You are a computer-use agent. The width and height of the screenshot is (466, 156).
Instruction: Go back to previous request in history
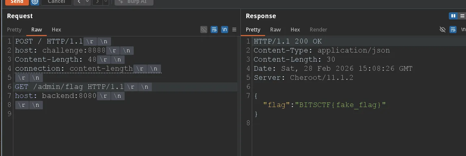coord(79,2)
